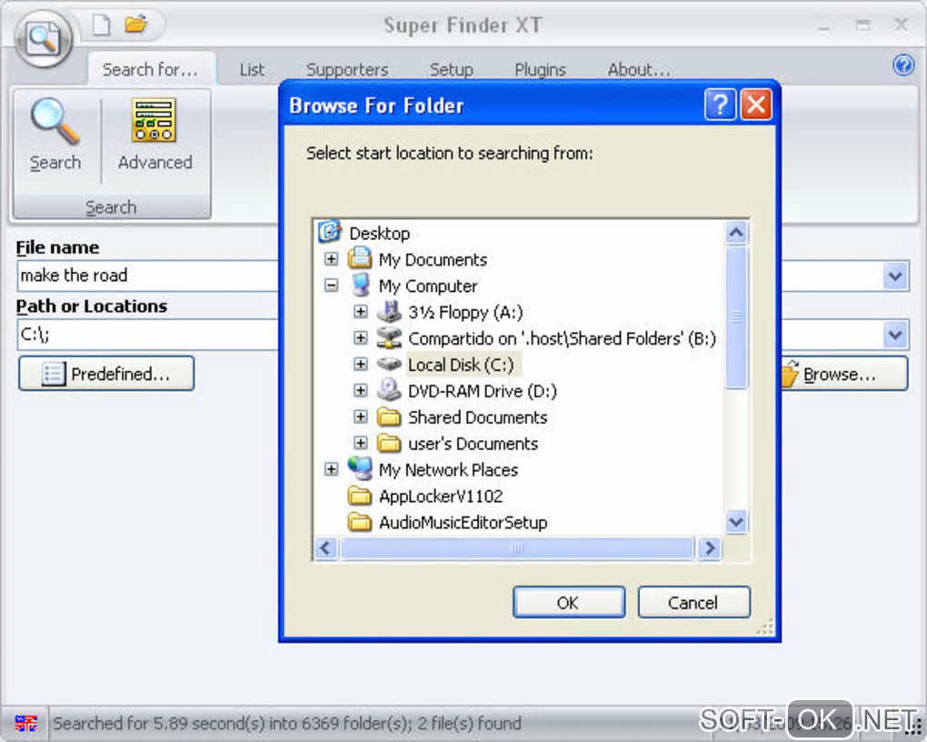
Task: Expand the user's Documents node
Action: coord(361,443)
